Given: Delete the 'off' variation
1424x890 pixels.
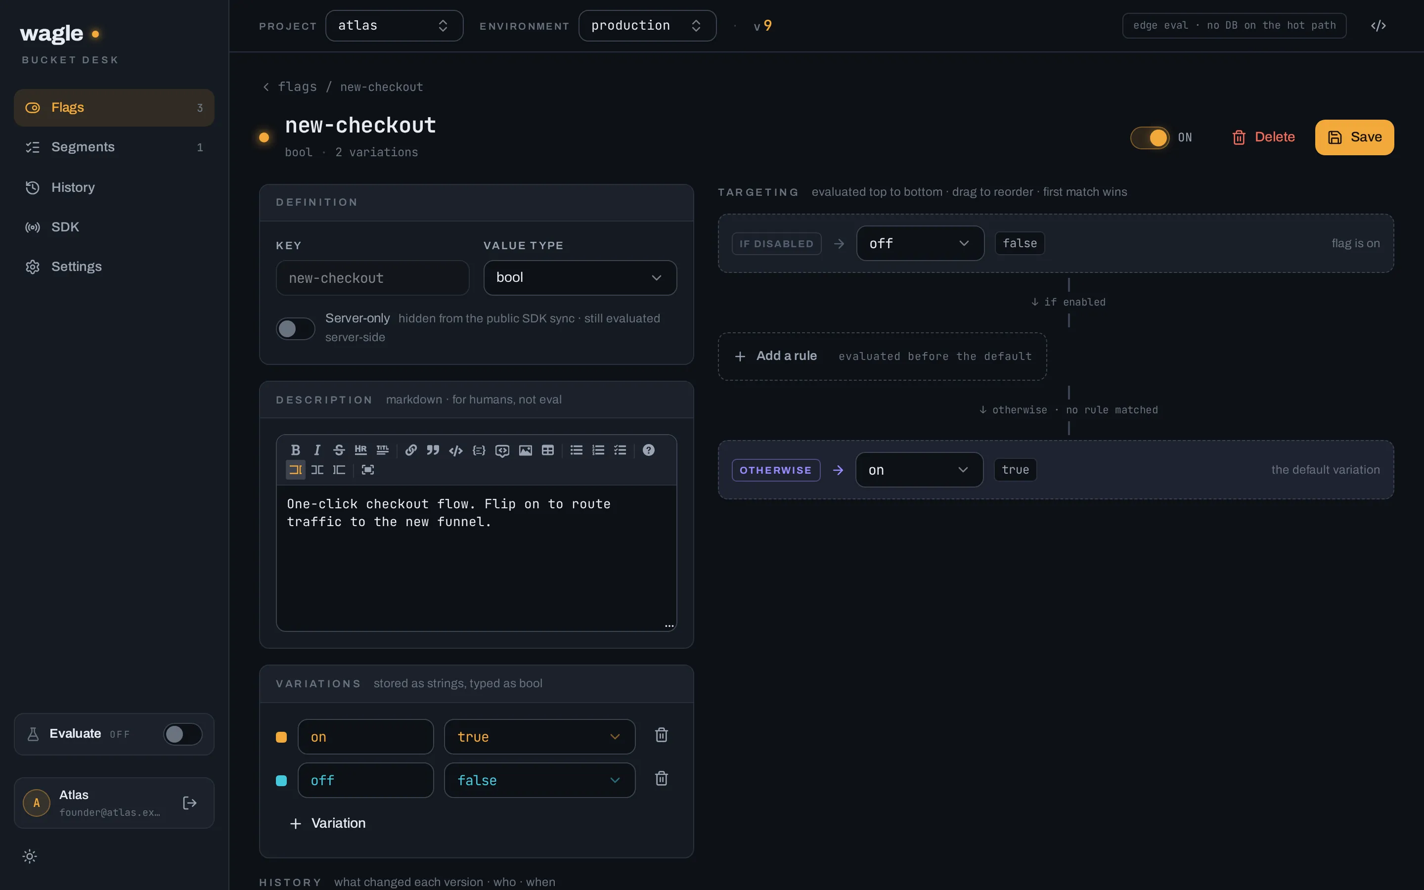Looking at the screenshot, I should (x=662, y=779).
